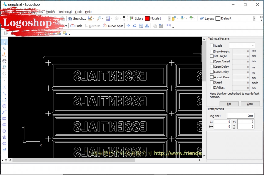Image resolution: width=264 pixels, height=175 pixels.
Task: Select the rectangle tool
Action: [x=4, y=118]
